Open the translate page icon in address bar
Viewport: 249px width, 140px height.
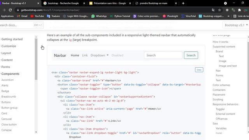pos(213,10)
